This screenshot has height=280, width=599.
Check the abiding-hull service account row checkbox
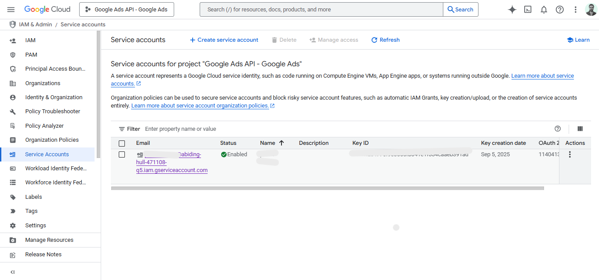(122, 154)
